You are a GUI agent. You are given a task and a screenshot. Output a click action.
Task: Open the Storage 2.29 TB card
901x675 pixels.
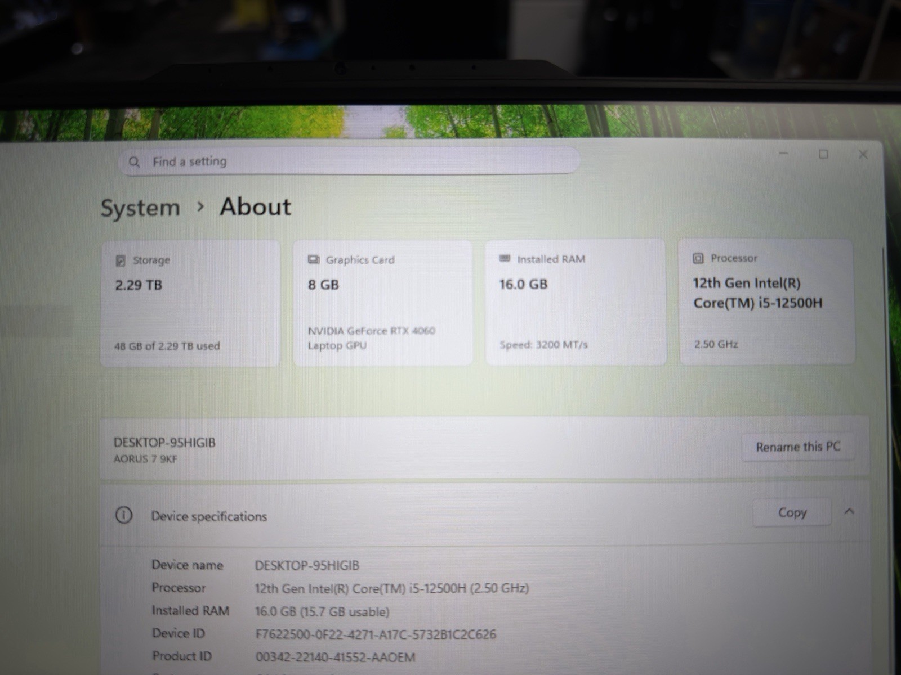coord(190,304)
